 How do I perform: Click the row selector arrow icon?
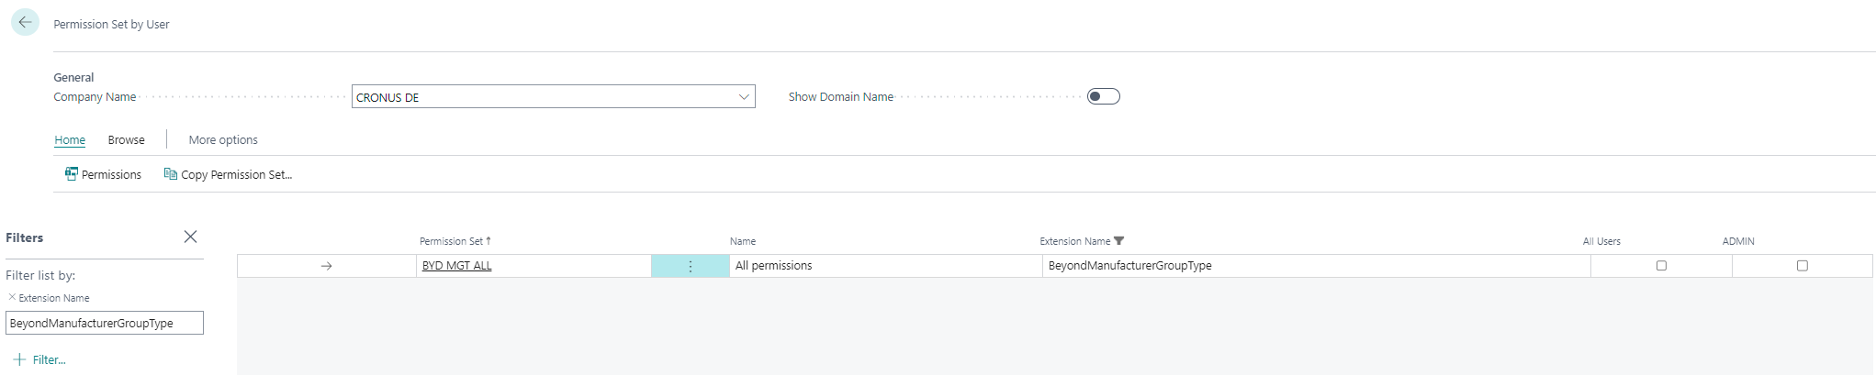click(326, 266)
